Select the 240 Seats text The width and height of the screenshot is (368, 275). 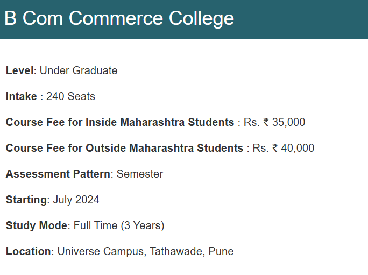point(70,96)
